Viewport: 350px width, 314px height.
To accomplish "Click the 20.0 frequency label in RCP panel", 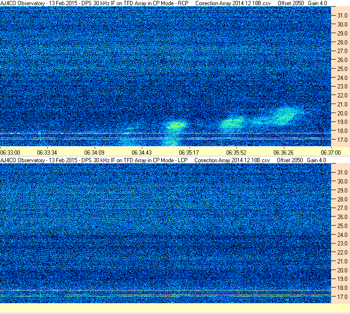I will (x=342, y=113).
